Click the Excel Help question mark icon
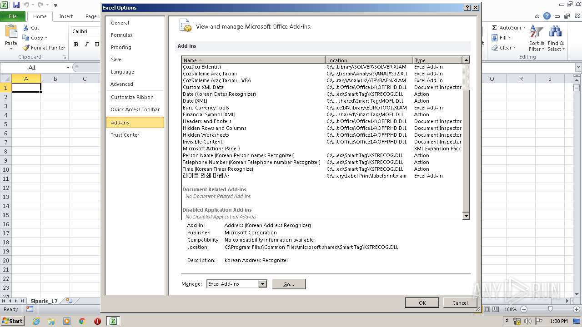Image resolution: width=582 pixels, height=327 pixels. [x=547, y=16]
